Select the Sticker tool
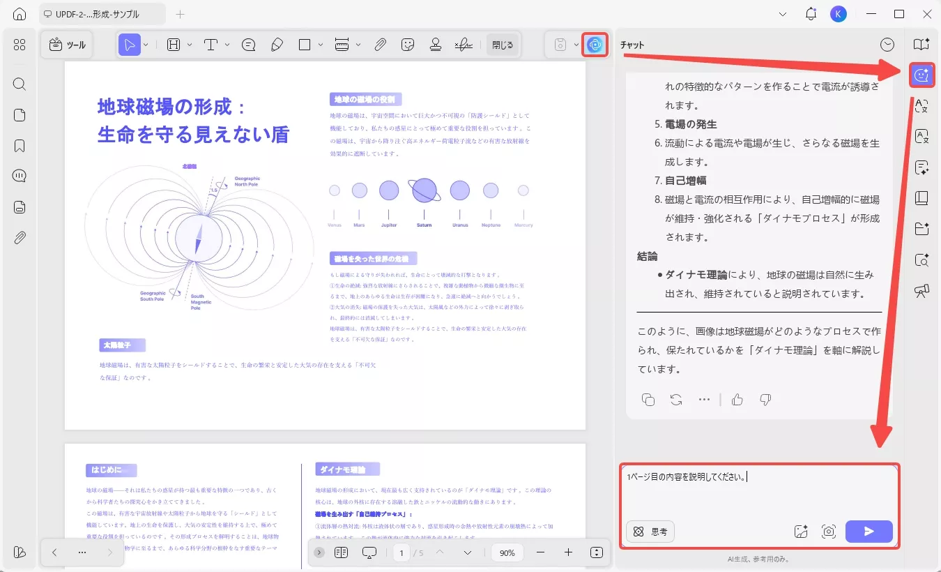This screenshot has height=572, width=941. 407,44
